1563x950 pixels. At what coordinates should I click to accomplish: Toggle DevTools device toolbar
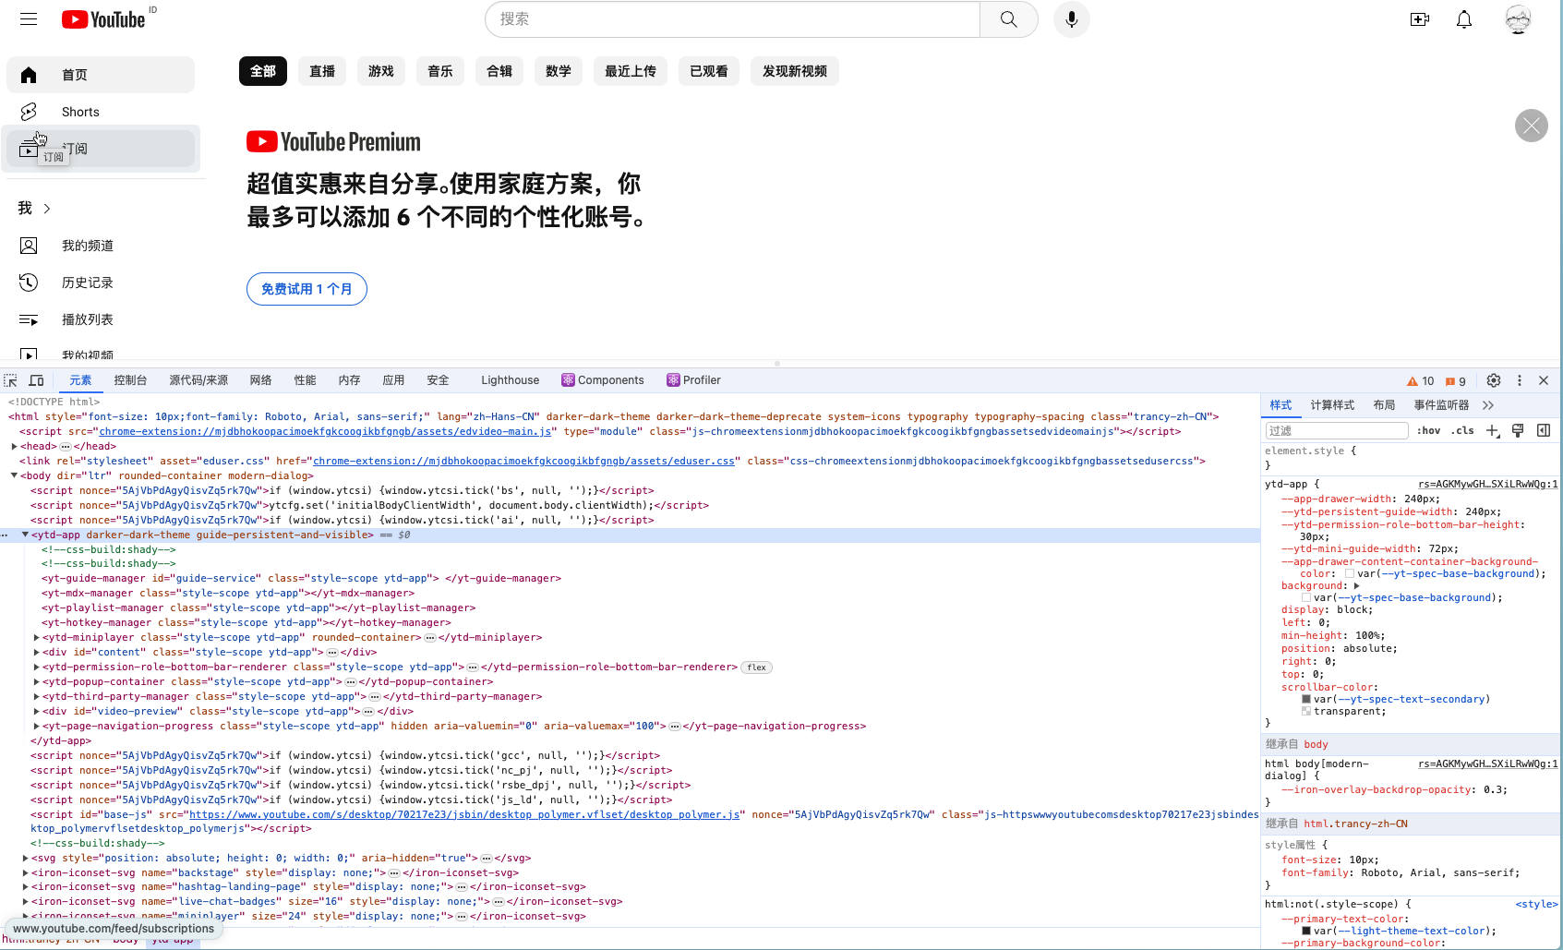(36, 380)
